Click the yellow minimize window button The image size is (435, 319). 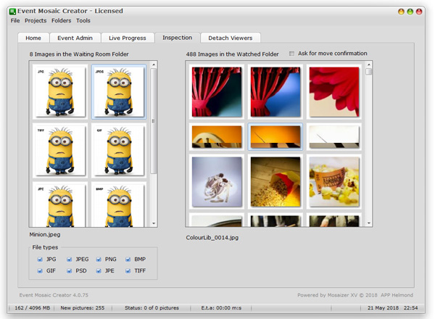(x=401, y=12)
